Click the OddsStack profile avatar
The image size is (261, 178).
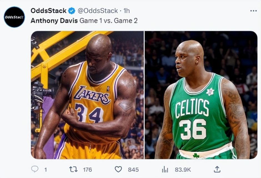[14, 17]
